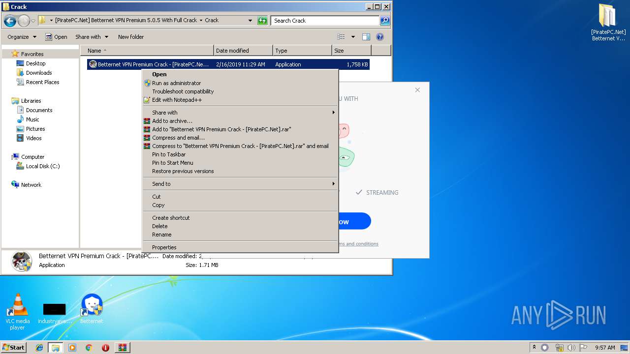The height and width of the screenshot is (354, 630).
Task: Open the Organize dropdown menu
Action: [22, 37]
